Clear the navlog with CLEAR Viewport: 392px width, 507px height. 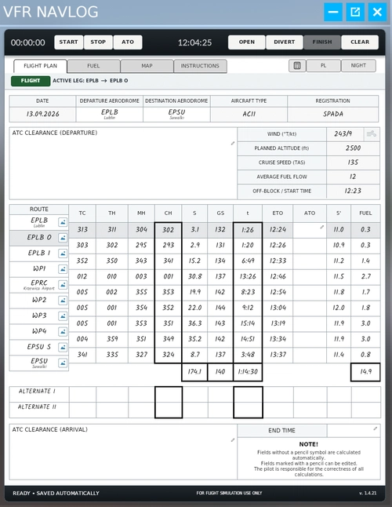tap(360, 42)
